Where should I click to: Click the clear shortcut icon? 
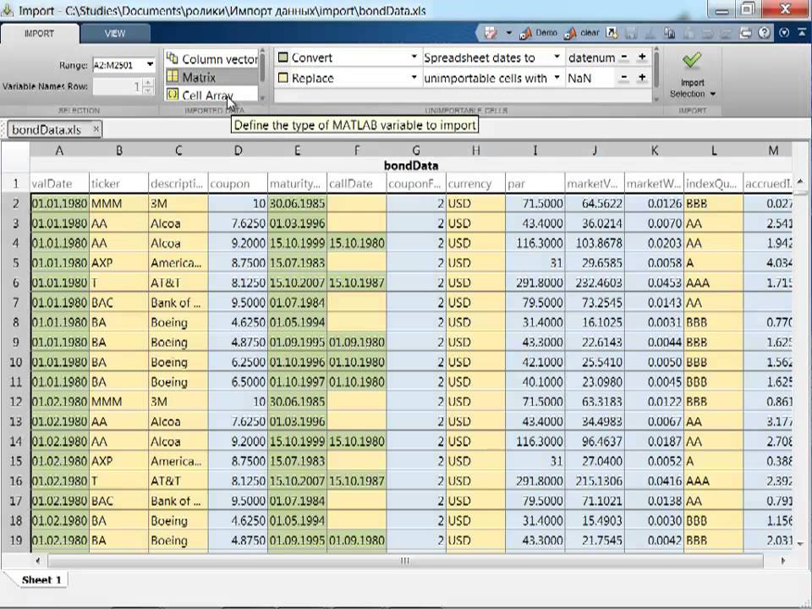581,33
